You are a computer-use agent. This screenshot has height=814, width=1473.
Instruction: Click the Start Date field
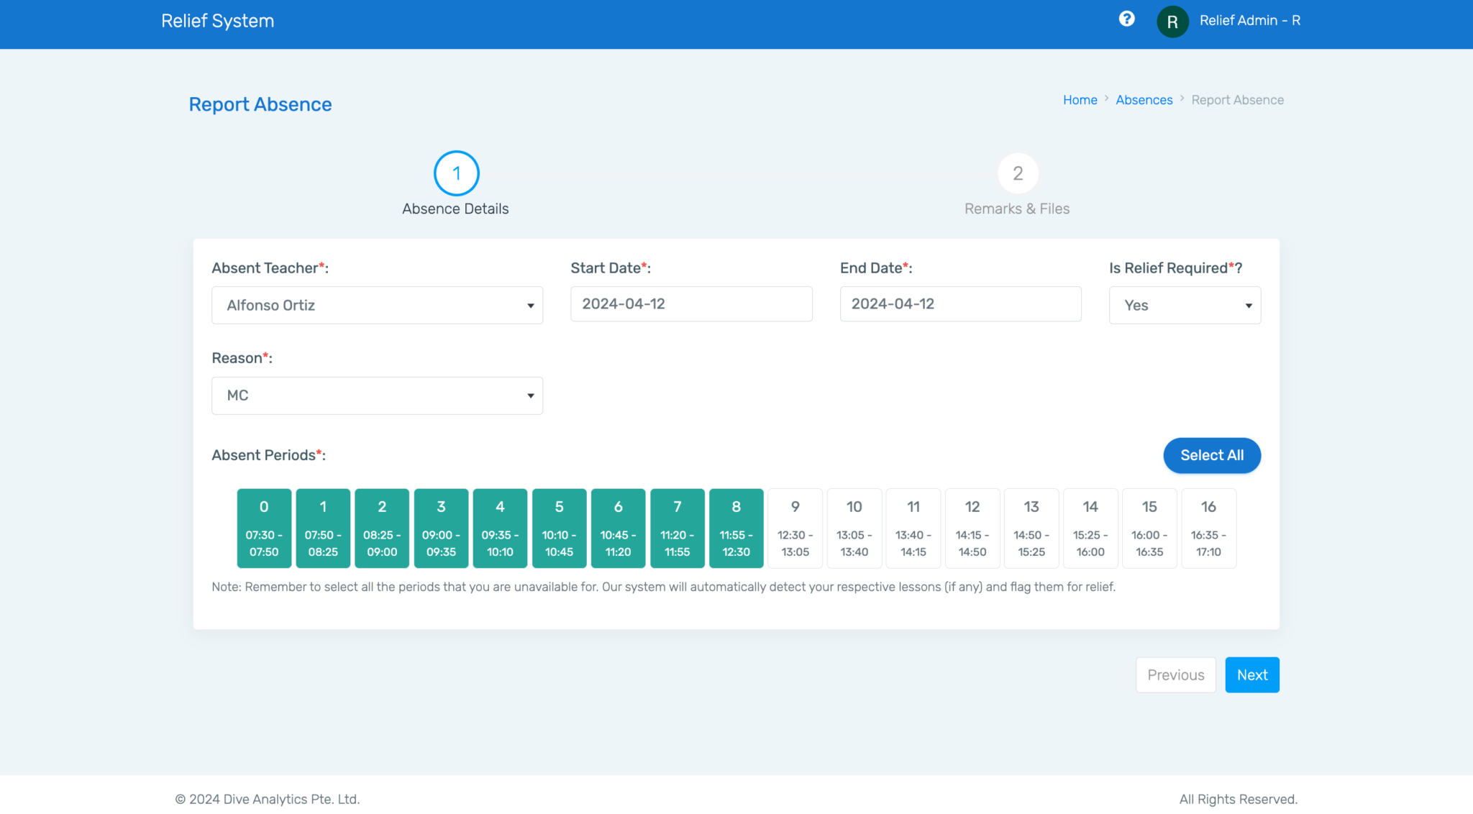point(691,303)
